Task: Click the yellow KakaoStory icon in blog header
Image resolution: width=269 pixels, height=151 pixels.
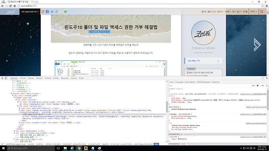Action: coord(61,12)
